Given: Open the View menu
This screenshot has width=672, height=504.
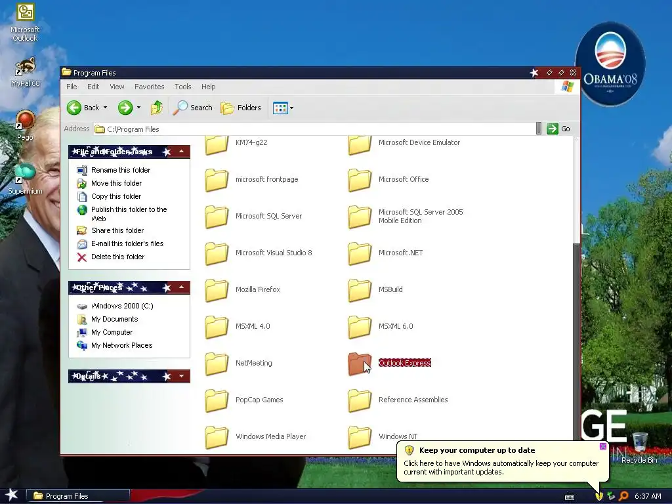Looking at the screenshot, I should tap(117, 87).
